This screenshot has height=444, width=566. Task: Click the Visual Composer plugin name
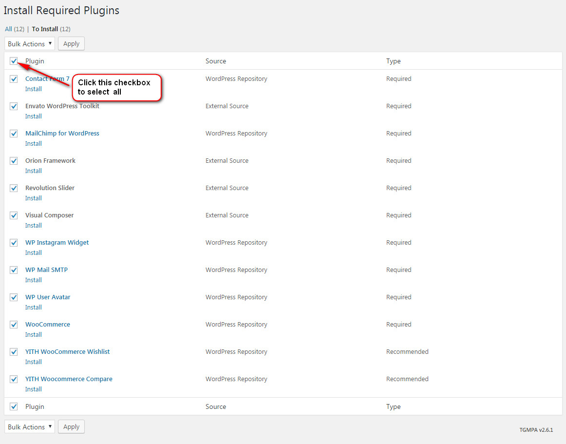pyautogui.click(x=50, y=215)
